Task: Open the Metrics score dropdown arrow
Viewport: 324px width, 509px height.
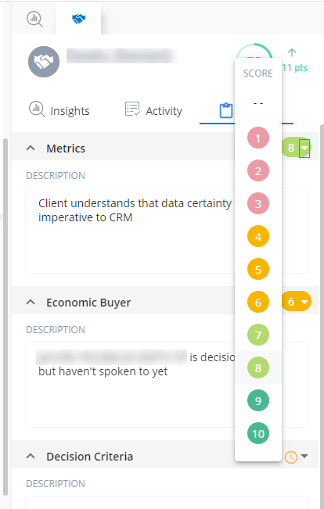Action: pos(304,149)
